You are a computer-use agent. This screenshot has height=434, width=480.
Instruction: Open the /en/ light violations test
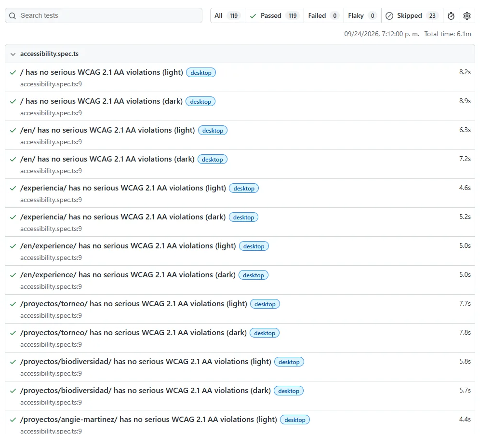[x=107, y=130]
